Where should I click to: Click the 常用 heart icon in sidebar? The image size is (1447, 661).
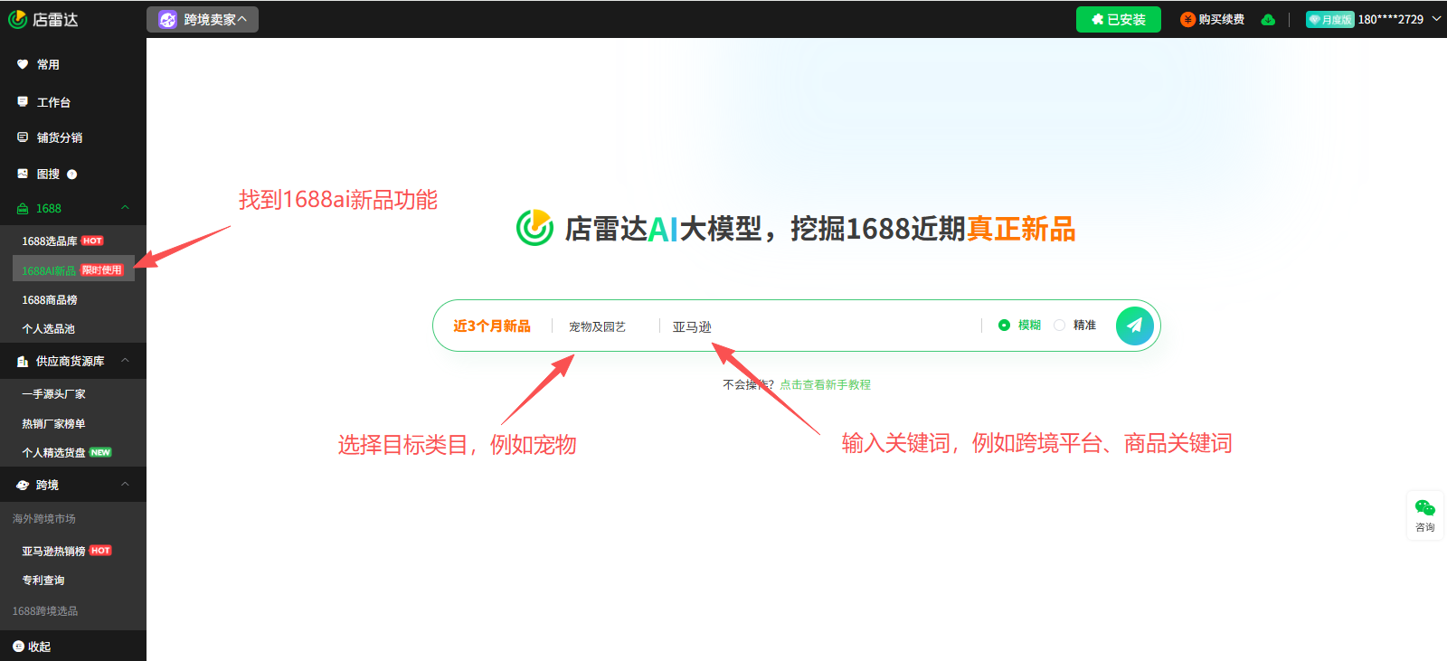click(x=23, y=64)
